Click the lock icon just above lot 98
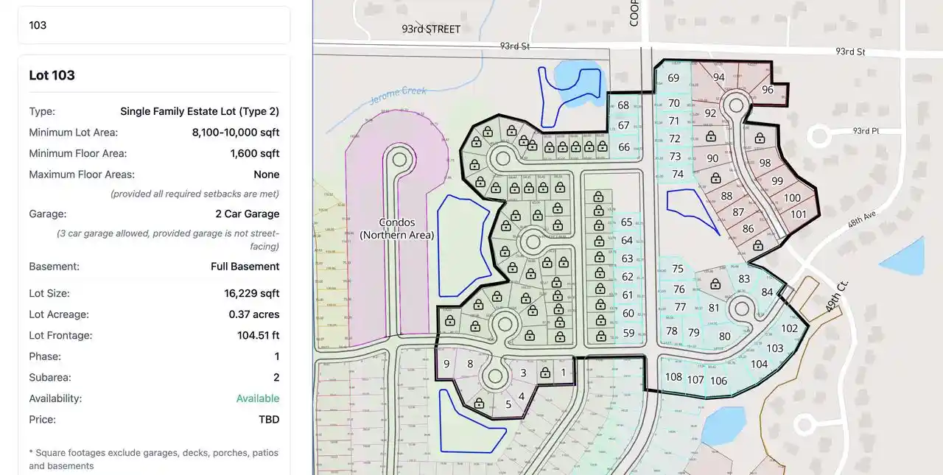 click(760, 137)
